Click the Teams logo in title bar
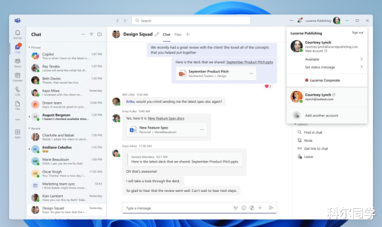 click(18, 20)
